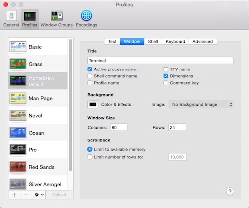Switch to the Text tab

112,41
